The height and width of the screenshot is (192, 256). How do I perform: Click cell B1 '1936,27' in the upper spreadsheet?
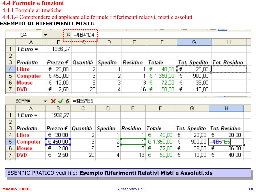(x=59, y=49)
